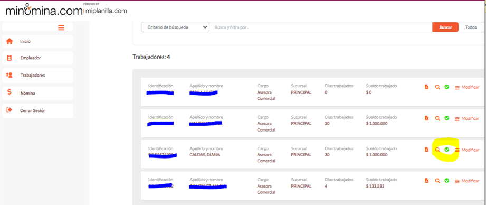View details of the worker with 0 days
Image resolution: width=486 pixels, height=205 pixels.
pos(437,87)
